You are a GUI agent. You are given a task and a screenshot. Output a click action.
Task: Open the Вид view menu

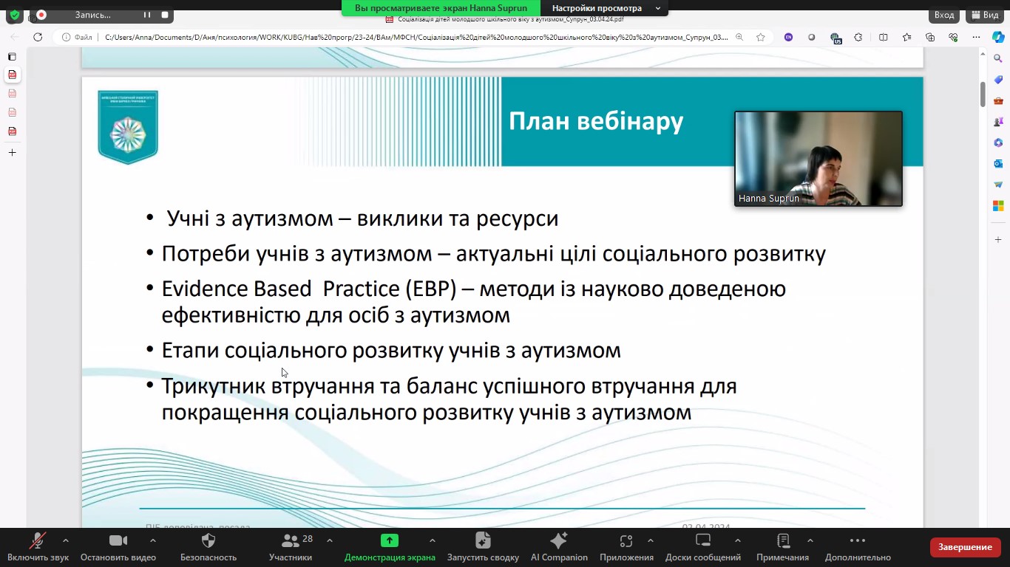[986, 15]
